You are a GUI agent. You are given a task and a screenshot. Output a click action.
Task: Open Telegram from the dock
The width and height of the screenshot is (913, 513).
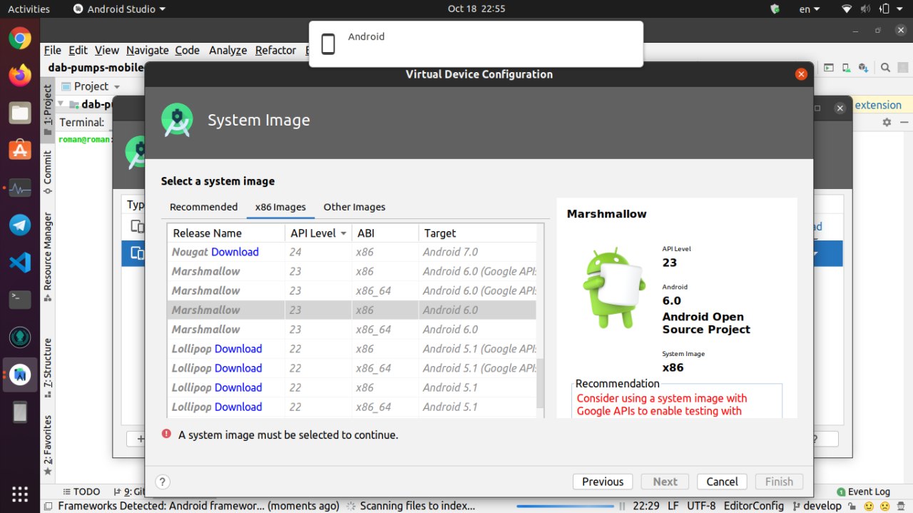tap(20, 225)
